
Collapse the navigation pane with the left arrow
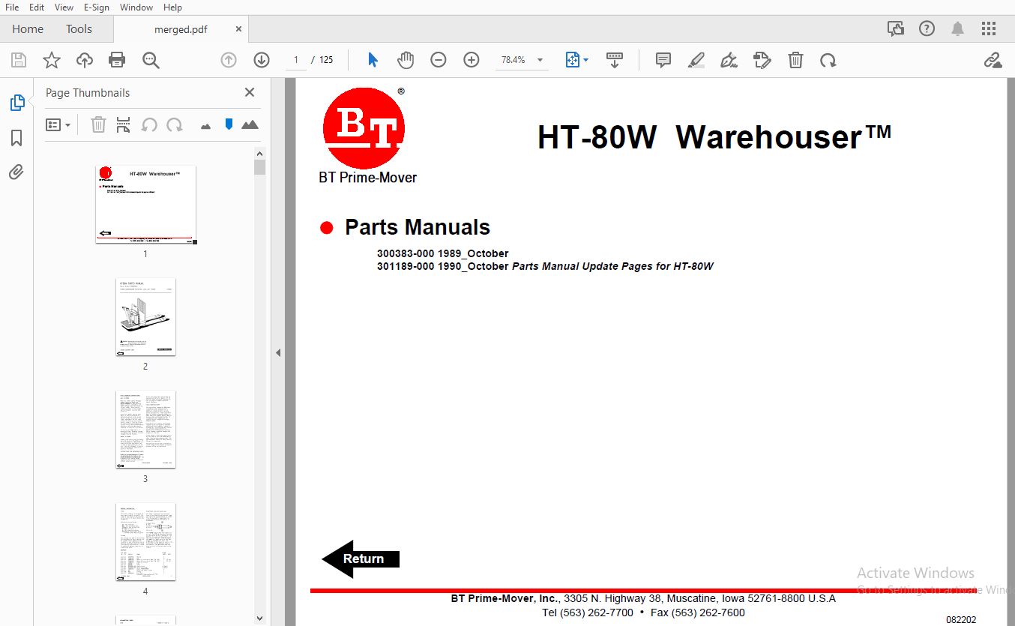coord(278,352)
